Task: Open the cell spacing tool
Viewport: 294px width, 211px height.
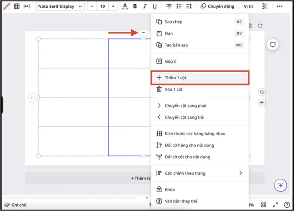Action: click(x=27, y=6)
